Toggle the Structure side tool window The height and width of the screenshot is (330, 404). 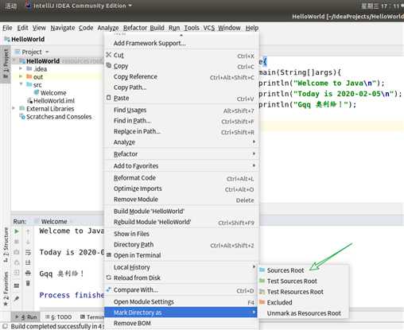[x=6, y=245]
